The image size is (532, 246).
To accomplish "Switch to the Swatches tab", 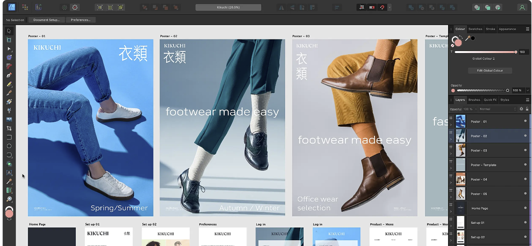I will [x=475, y=29].
